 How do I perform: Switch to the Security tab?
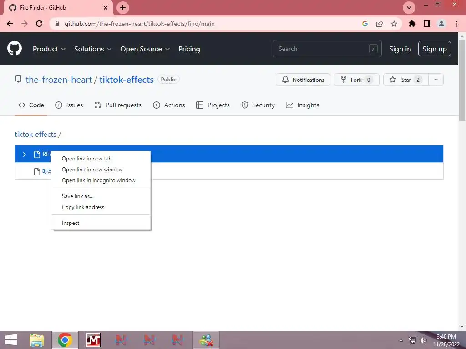258,105
